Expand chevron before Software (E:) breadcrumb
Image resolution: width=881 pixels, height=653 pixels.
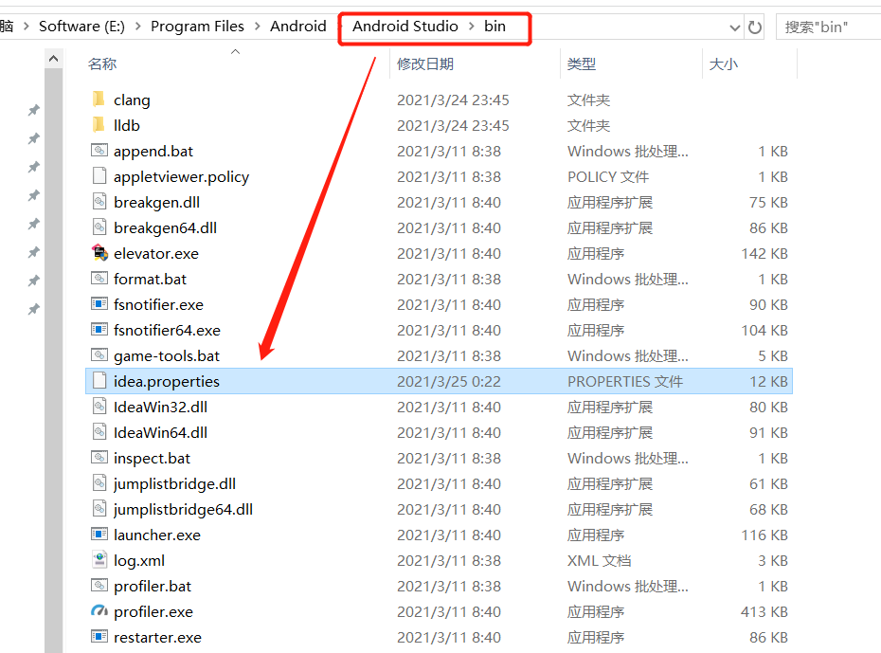pos(26,27)
